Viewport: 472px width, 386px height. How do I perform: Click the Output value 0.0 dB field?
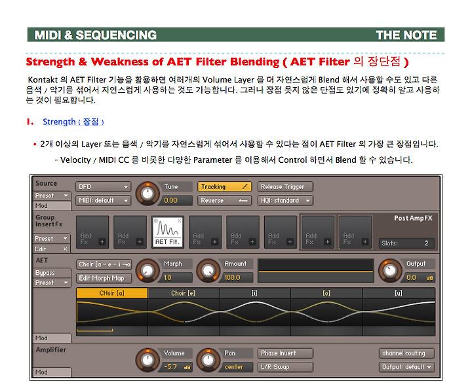pyautogui.click(x=420, y=277)
